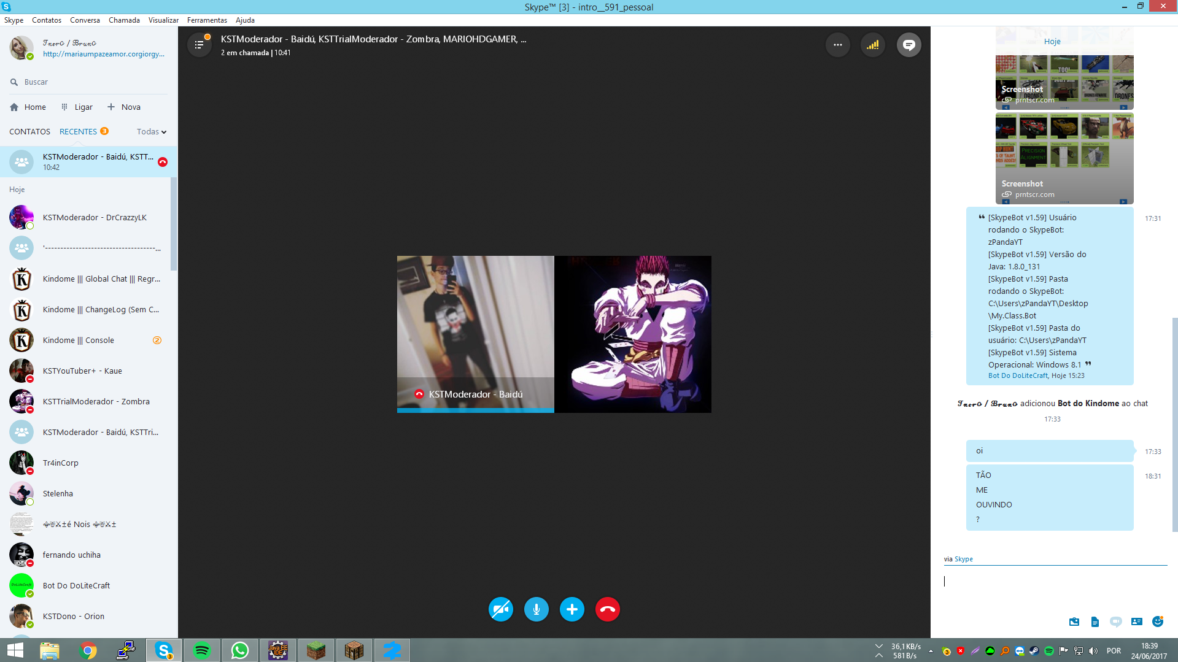The height and width of the screenshot is (662, 1178).
Task: Show hidden tray icons arrow
Action: click(x=931, y=651)
